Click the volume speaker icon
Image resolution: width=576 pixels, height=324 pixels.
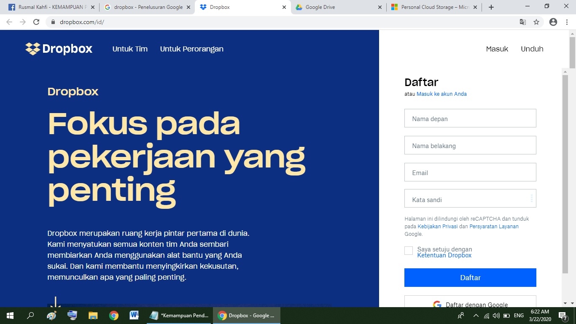click(496, 316)
